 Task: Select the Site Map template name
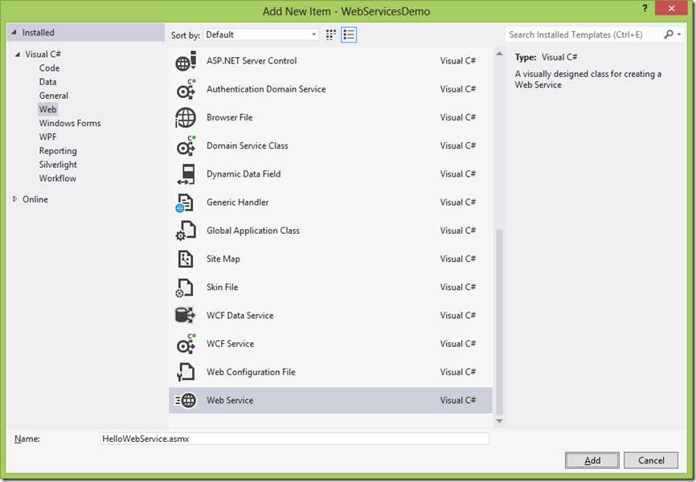(223, 259)
